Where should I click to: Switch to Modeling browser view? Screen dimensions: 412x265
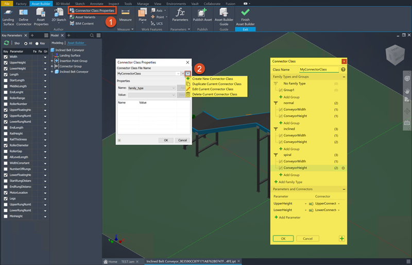pyautogui.click(x=57, y=43)
